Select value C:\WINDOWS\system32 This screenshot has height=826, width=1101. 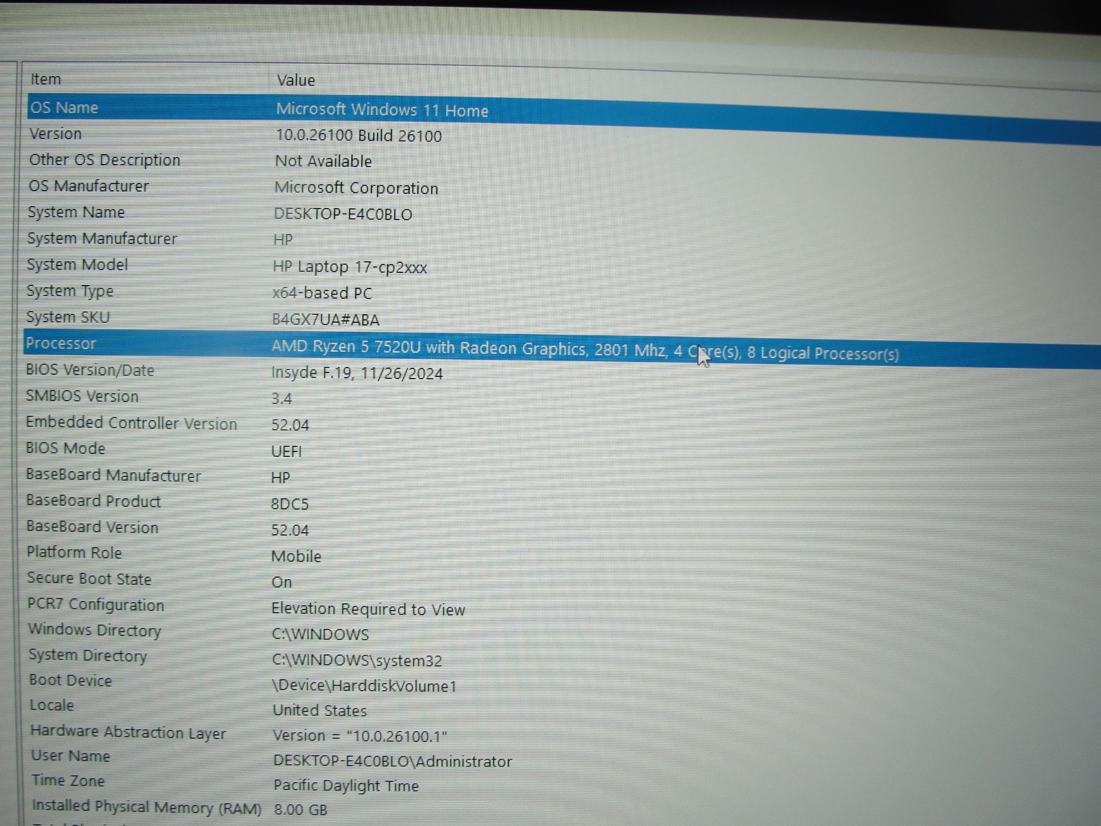point(356,661)
